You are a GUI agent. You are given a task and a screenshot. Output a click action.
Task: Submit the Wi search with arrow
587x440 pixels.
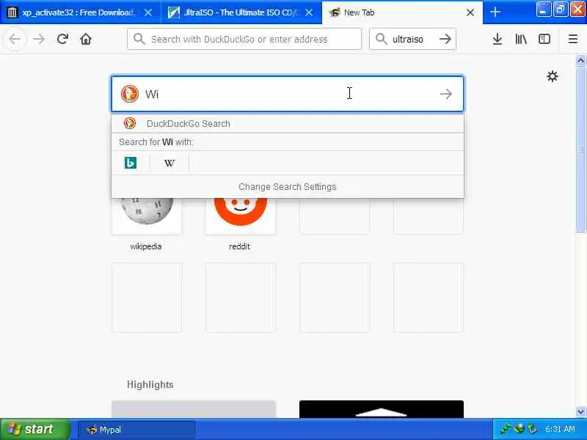pos(446,94)
